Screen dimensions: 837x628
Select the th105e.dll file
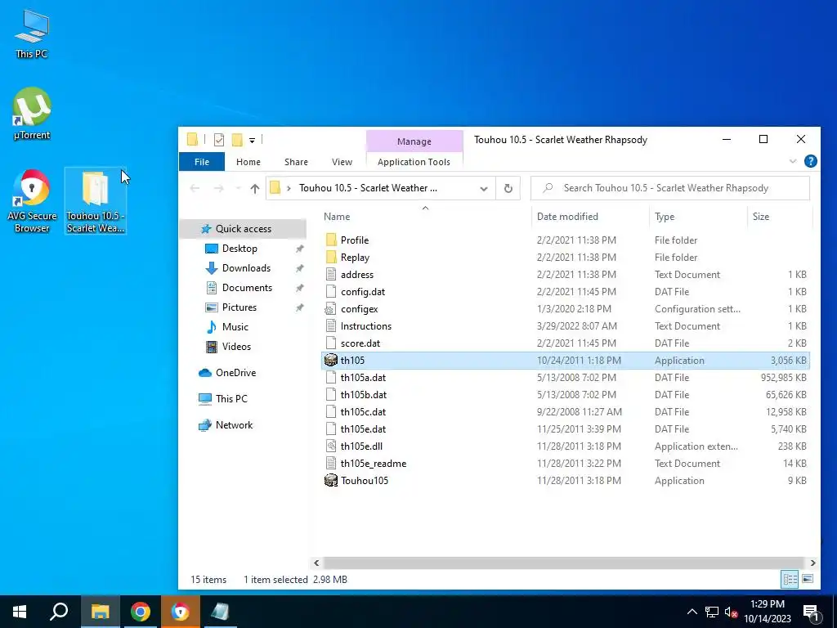click(565, 446)
